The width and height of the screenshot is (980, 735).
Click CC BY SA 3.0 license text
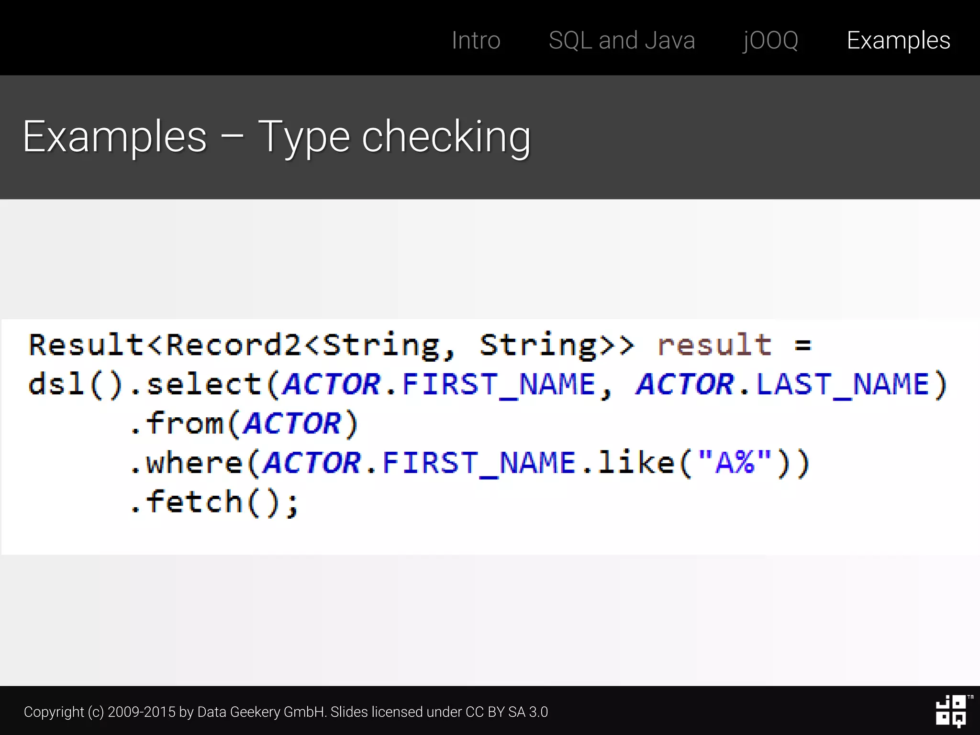click(x=506, y=712)
